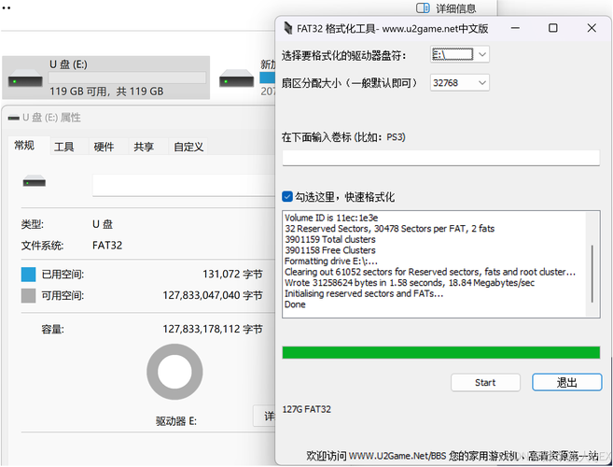Open the 硬件 tab in properties
Viewport: 613px width, 467px height.
tap(104, 147)
